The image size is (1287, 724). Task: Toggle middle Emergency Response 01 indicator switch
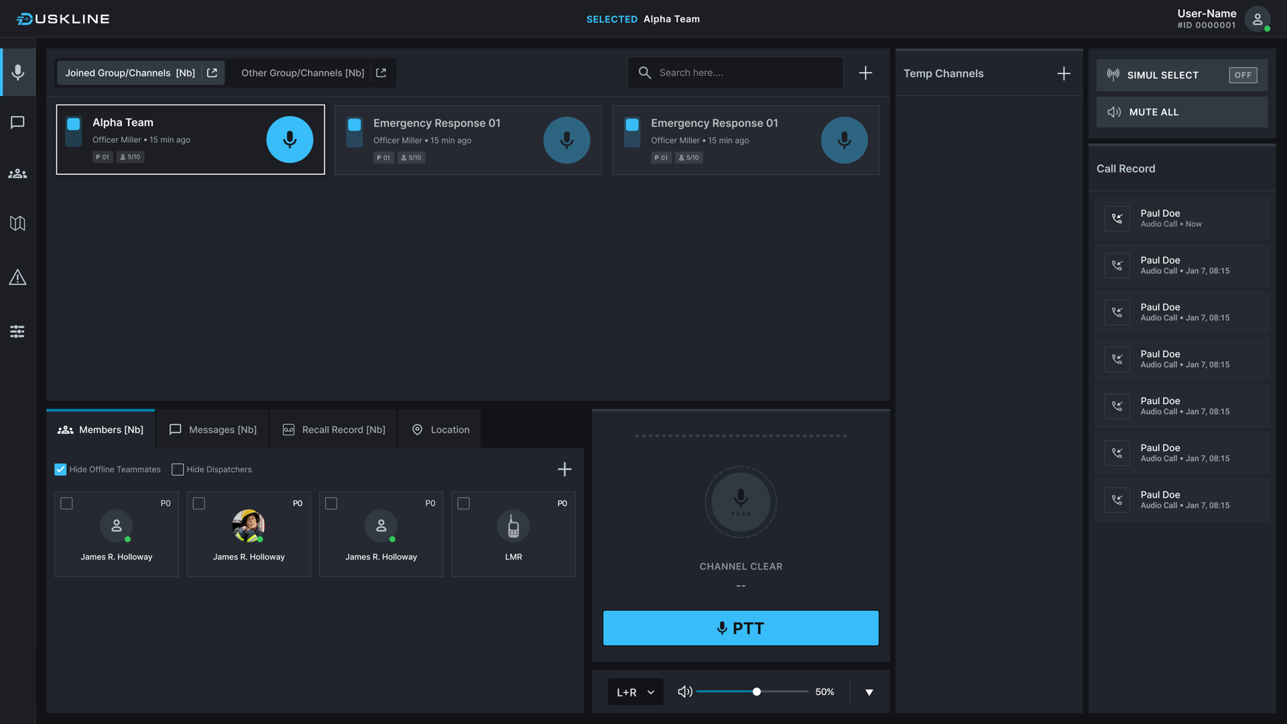pos(355,132)
